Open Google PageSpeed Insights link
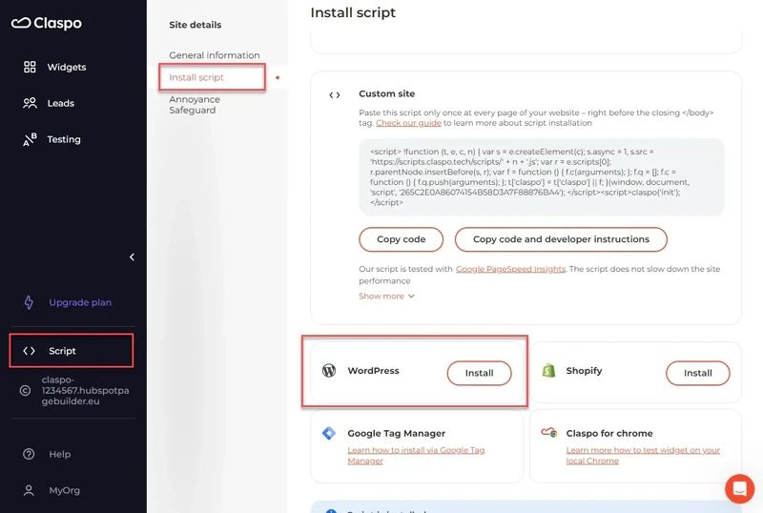This screenshot has height=513, width=763. point(510,269)
